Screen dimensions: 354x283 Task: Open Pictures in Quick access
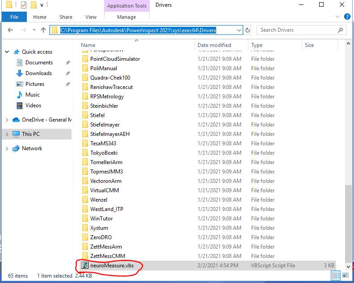(x=34, y=84)
